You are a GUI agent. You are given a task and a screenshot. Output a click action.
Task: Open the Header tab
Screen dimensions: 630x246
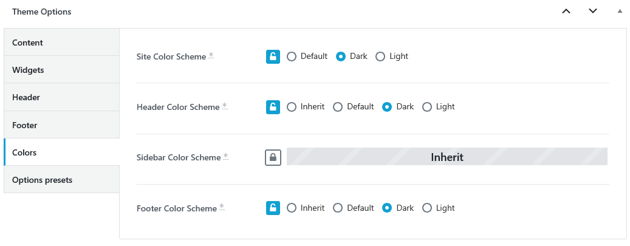62,97
